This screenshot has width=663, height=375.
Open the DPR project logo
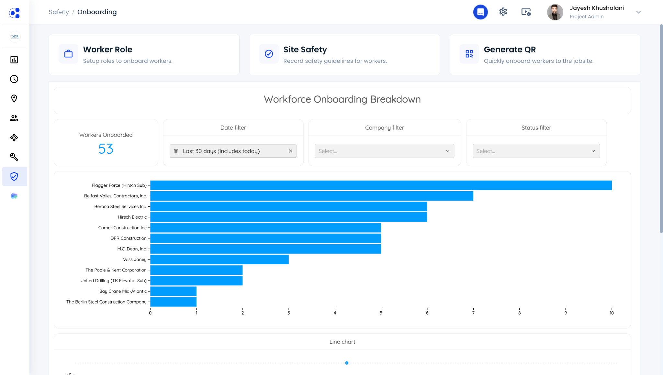[15, 37]
